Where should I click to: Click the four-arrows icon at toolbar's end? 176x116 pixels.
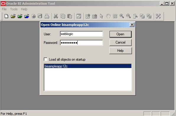click(x=158, y=16)
